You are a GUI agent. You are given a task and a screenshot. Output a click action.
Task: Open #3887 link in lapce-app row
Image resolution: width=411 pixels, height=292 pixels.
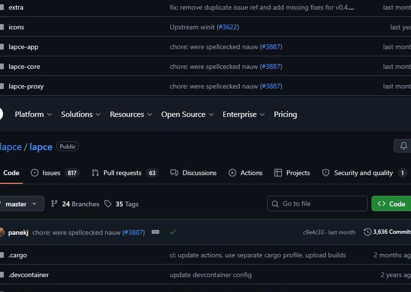pyautogui.click(x=271, y=47)
